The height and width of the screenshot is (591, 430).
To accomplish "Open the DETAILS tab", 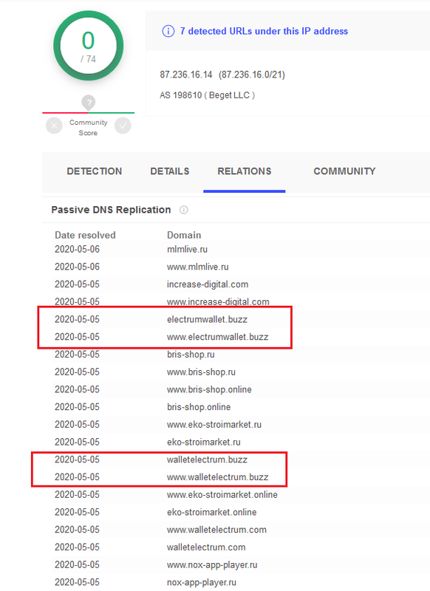I will (170, 171).
